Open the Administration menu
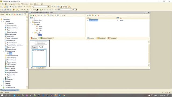The height and width of the screenshot is (97, 172). [x=25, y=4]
